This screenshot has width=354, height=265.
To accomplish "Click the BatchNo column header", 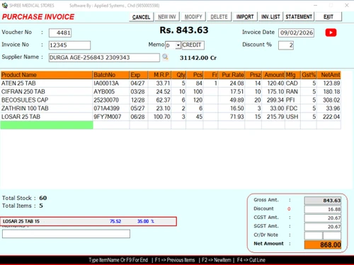I will pos(111,75).
